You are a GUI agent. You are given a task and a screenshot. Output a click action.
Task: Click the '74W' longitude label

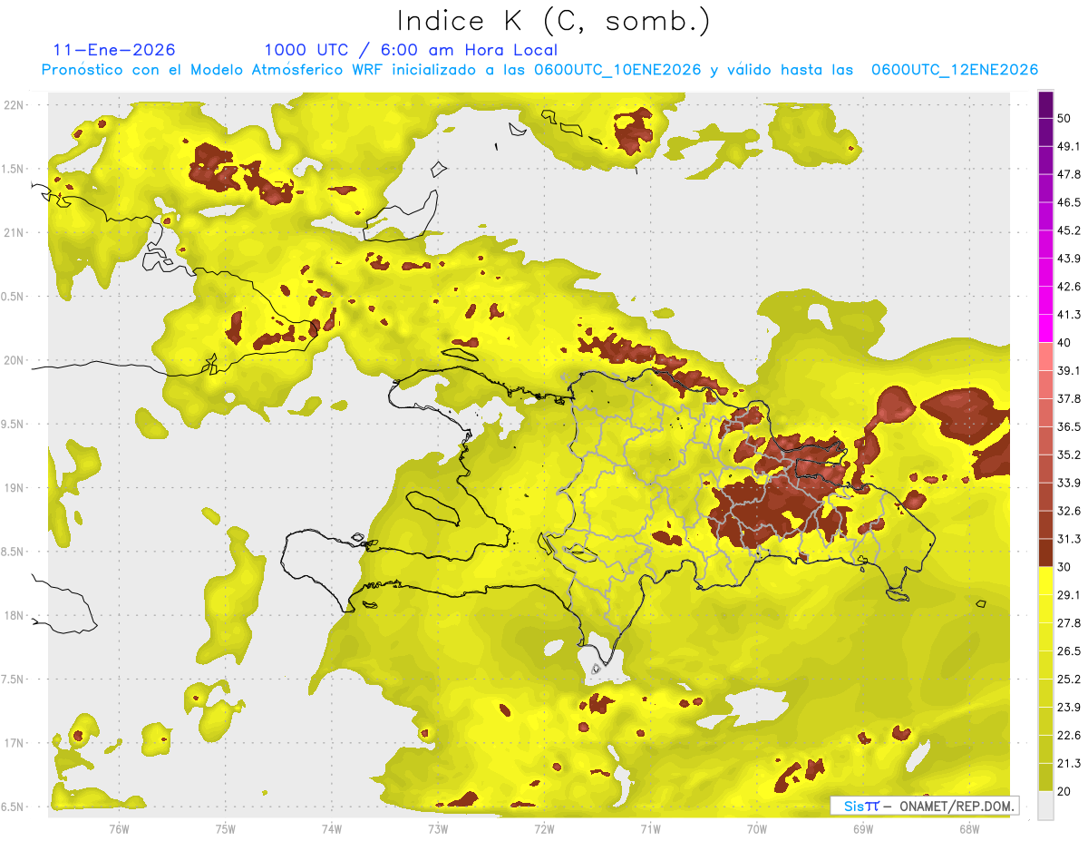332,828
